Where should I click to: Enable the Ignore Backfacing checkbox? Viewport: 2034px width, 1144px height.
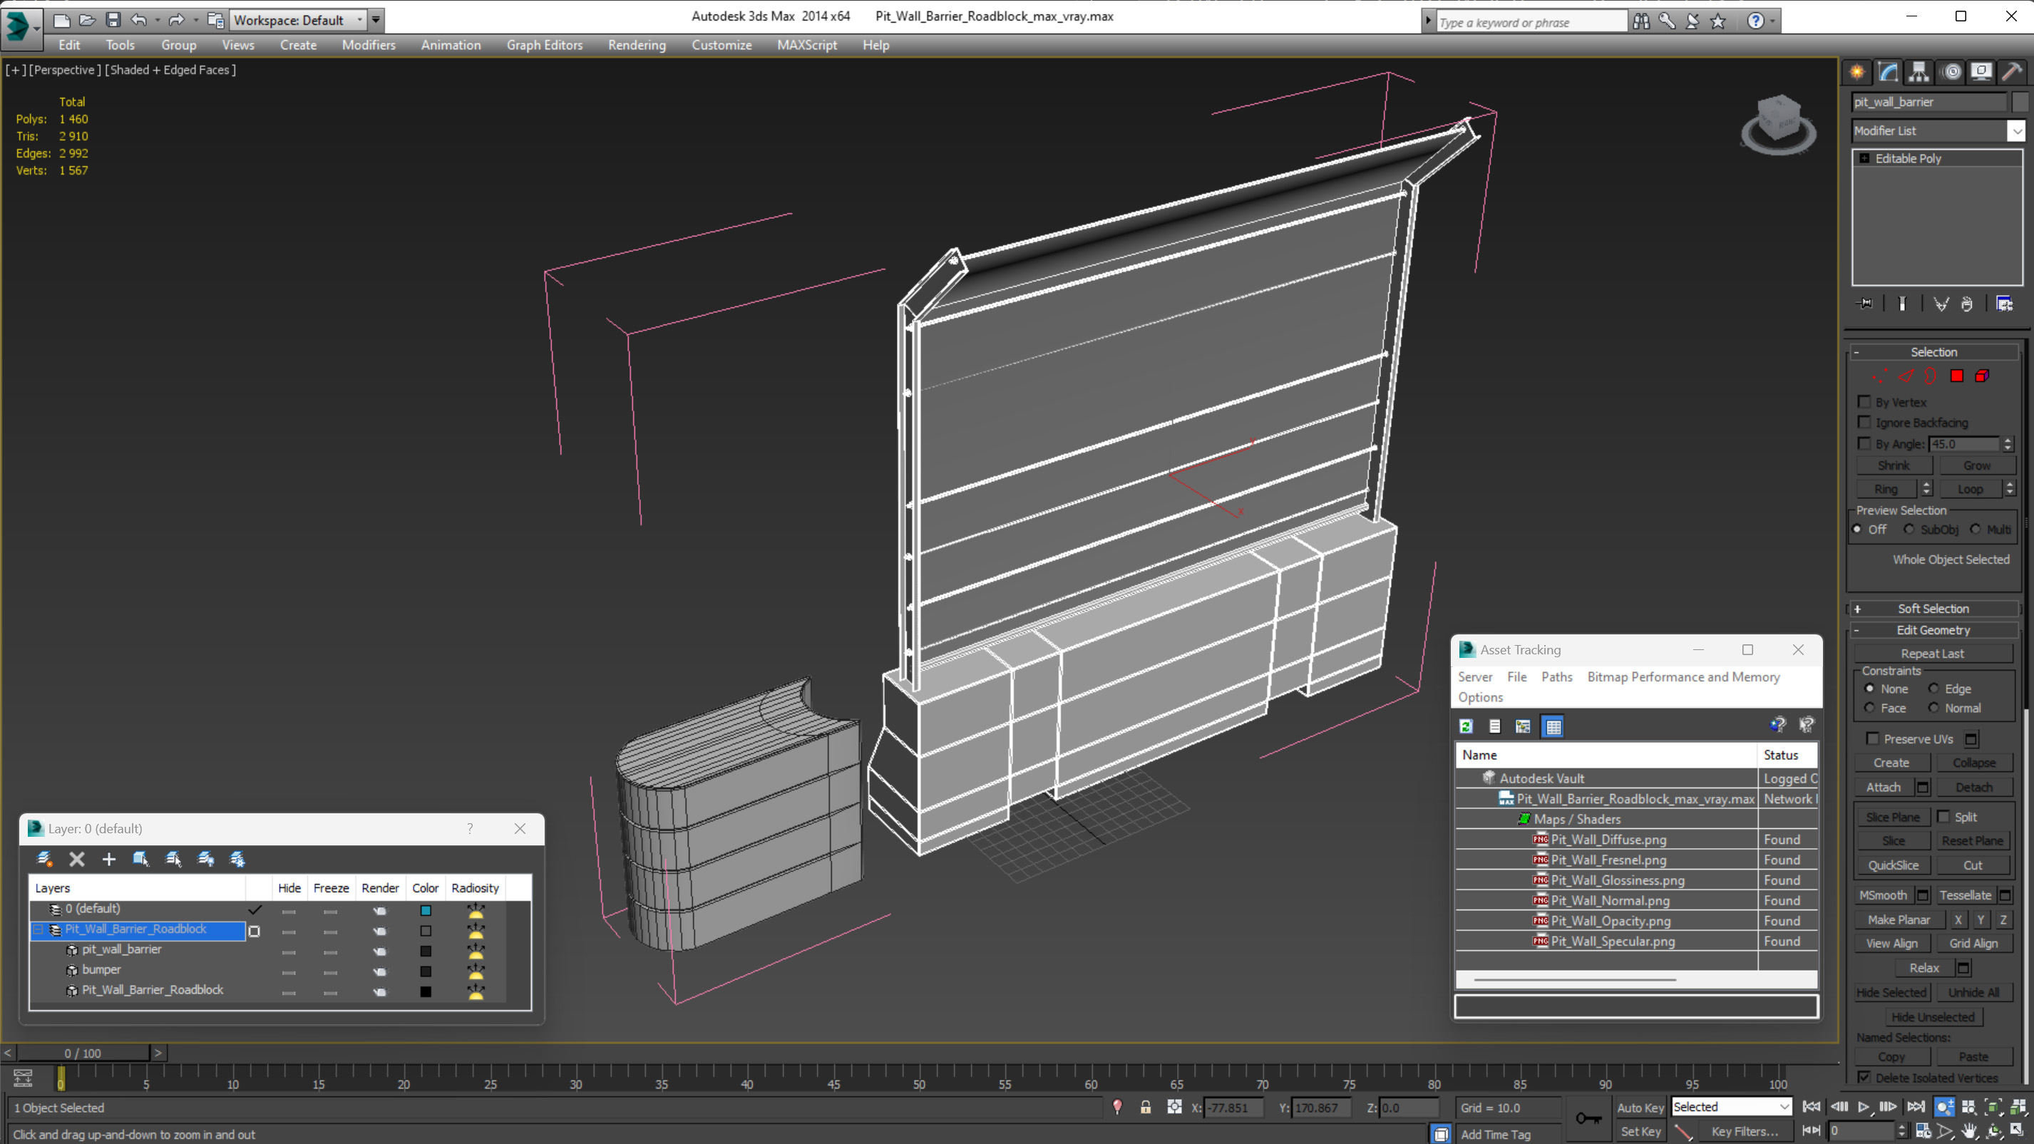coord(1864,423)
